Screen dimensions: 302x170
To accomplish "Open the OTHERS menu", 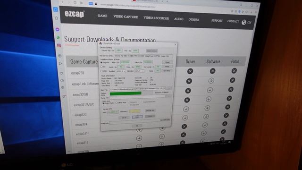I will coord(194,20).
